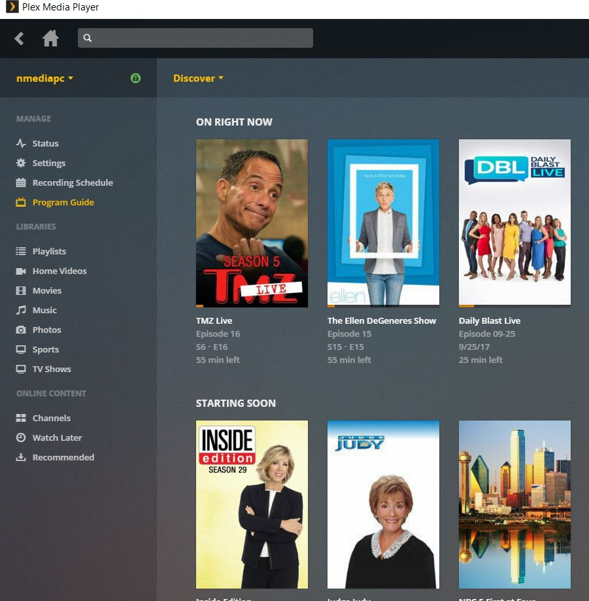Screen dimensions: 589x601
Task: Click the Settings gear icon
Action: (21, 163)
